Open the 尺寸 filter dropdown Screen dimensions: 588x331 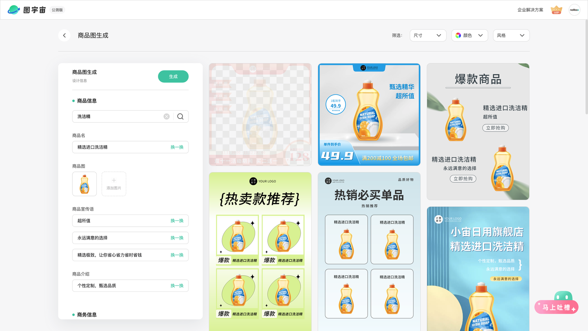click(x=428, y=35)
